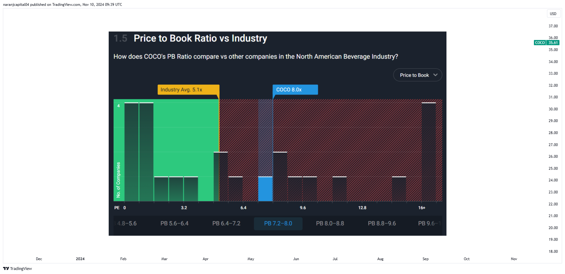Click the Dec time axis label

39,259
